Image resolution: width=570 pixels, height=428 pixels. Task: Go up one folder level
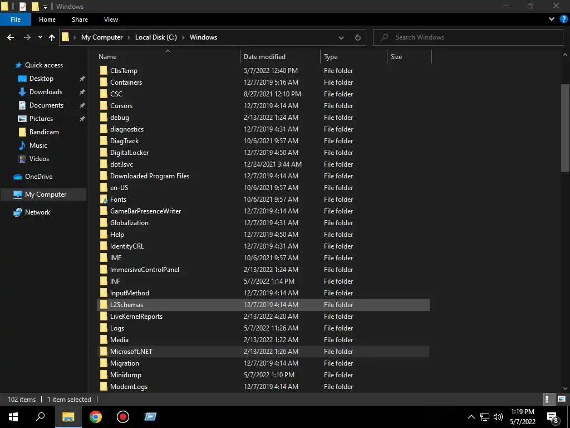(x=52, y=37)
